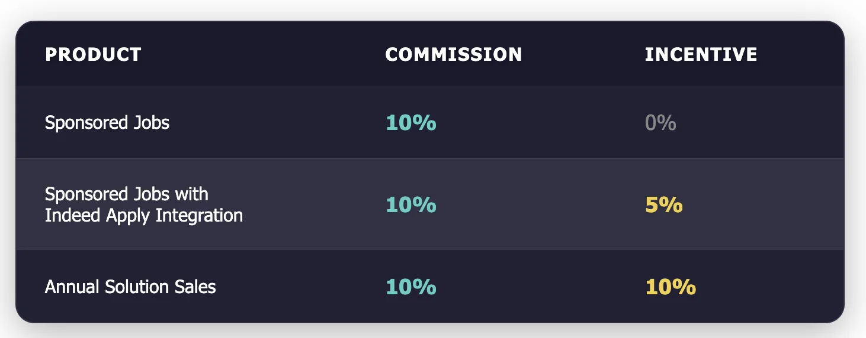Click the 10% commission for Annual Solution Sales

(411, 287)
